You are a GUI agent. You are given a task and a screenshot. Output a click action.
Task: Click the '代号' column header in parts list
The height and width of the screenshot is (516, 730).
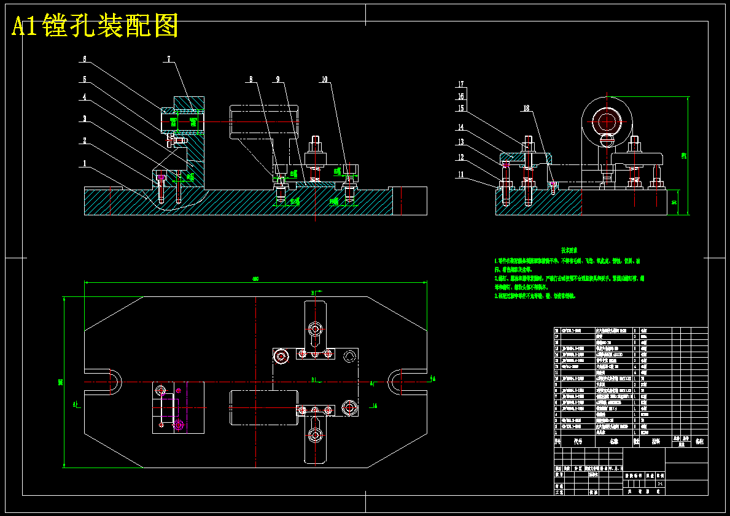coord(578,441)
